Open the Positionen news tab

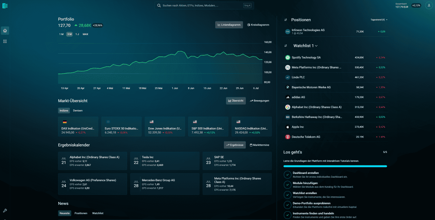click(81, 214)
